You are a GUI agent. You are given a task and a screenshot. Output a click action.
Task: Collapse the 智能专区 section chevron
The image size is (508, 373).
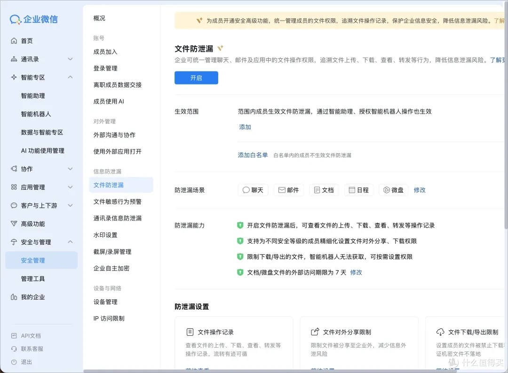[70, 78]
